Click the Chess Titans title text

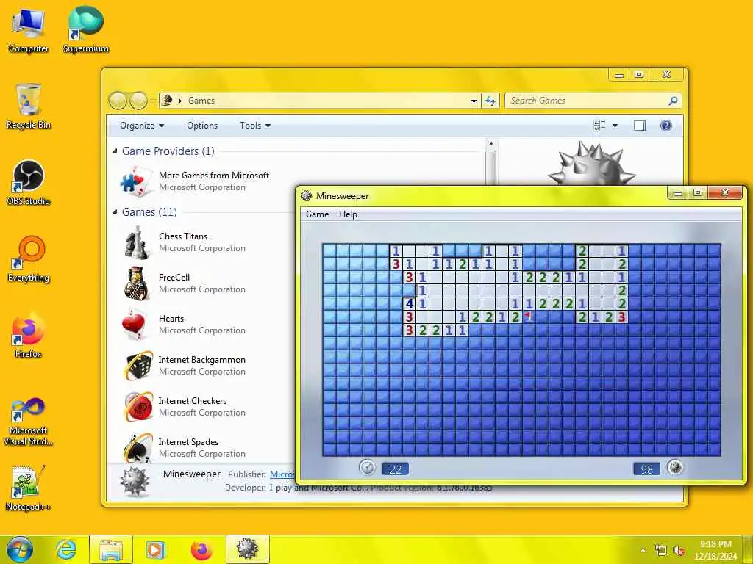(x=183, y=236)
